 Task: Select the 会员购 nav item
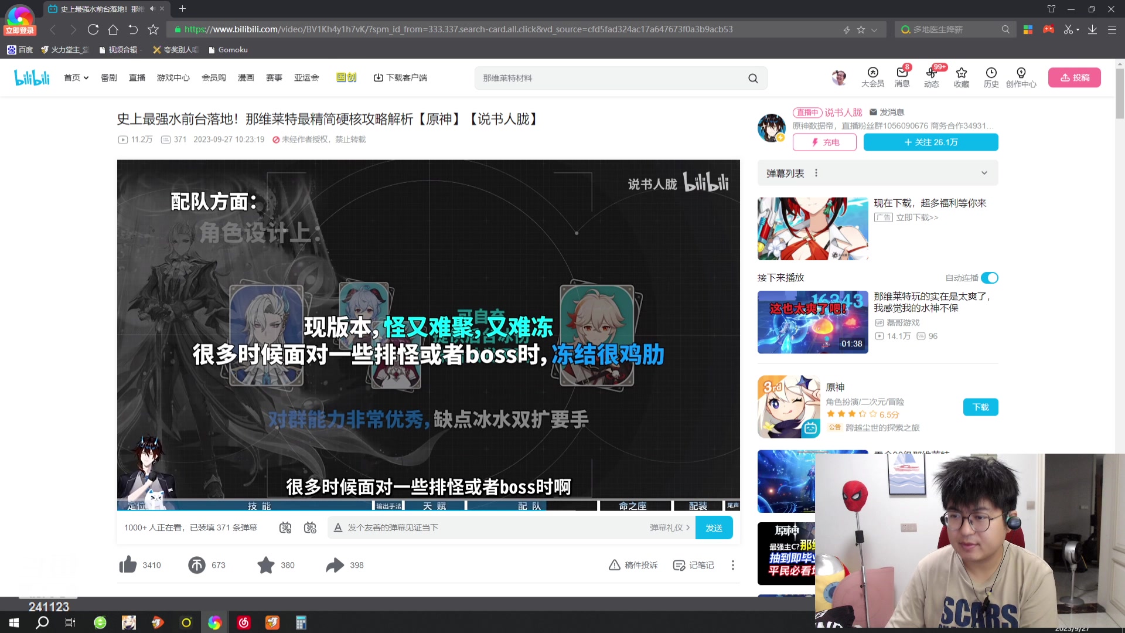[214, 78]
